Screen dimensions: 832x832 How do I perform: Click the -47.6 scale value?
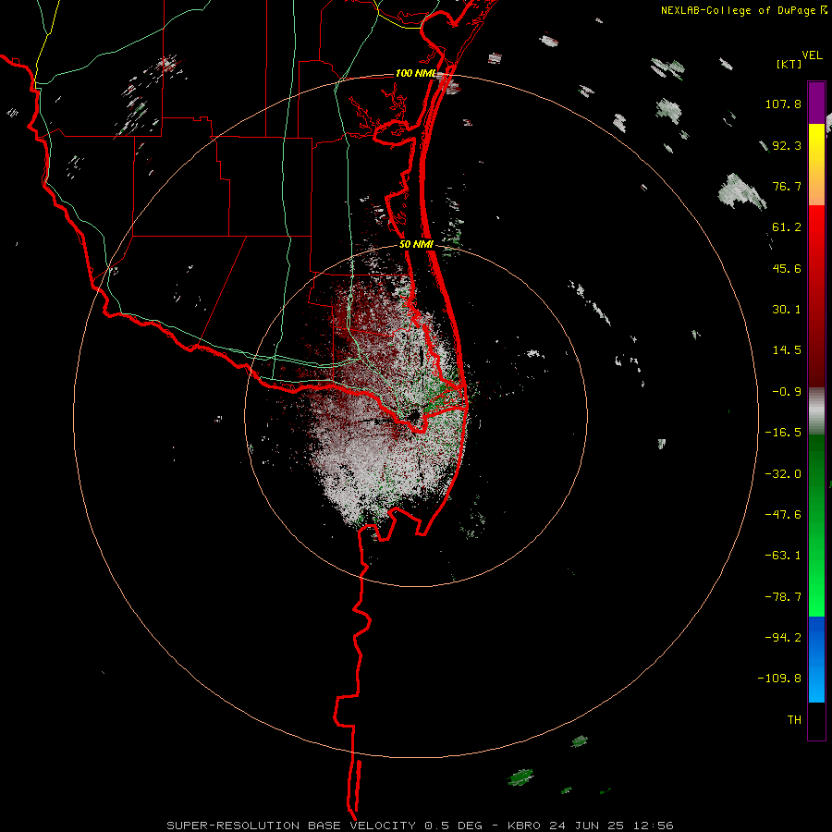[x=783, y=515]
